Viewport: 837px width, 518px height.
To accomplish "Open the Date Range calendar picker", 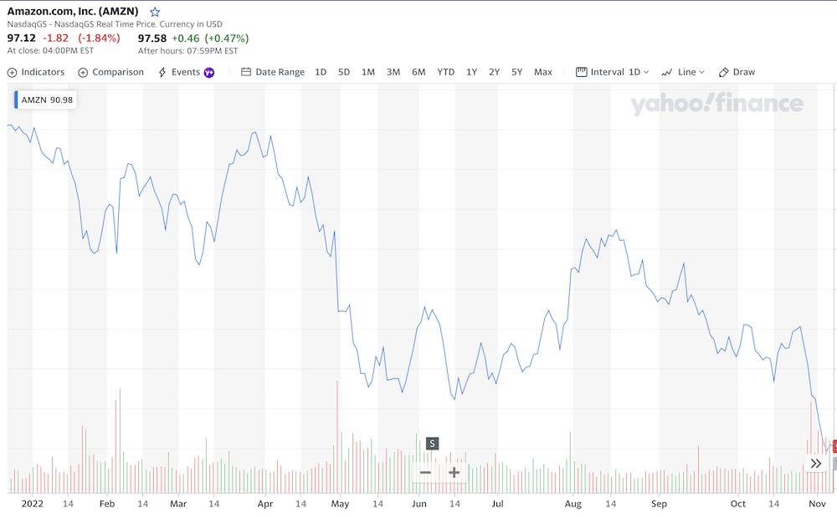I will [273, 72].
